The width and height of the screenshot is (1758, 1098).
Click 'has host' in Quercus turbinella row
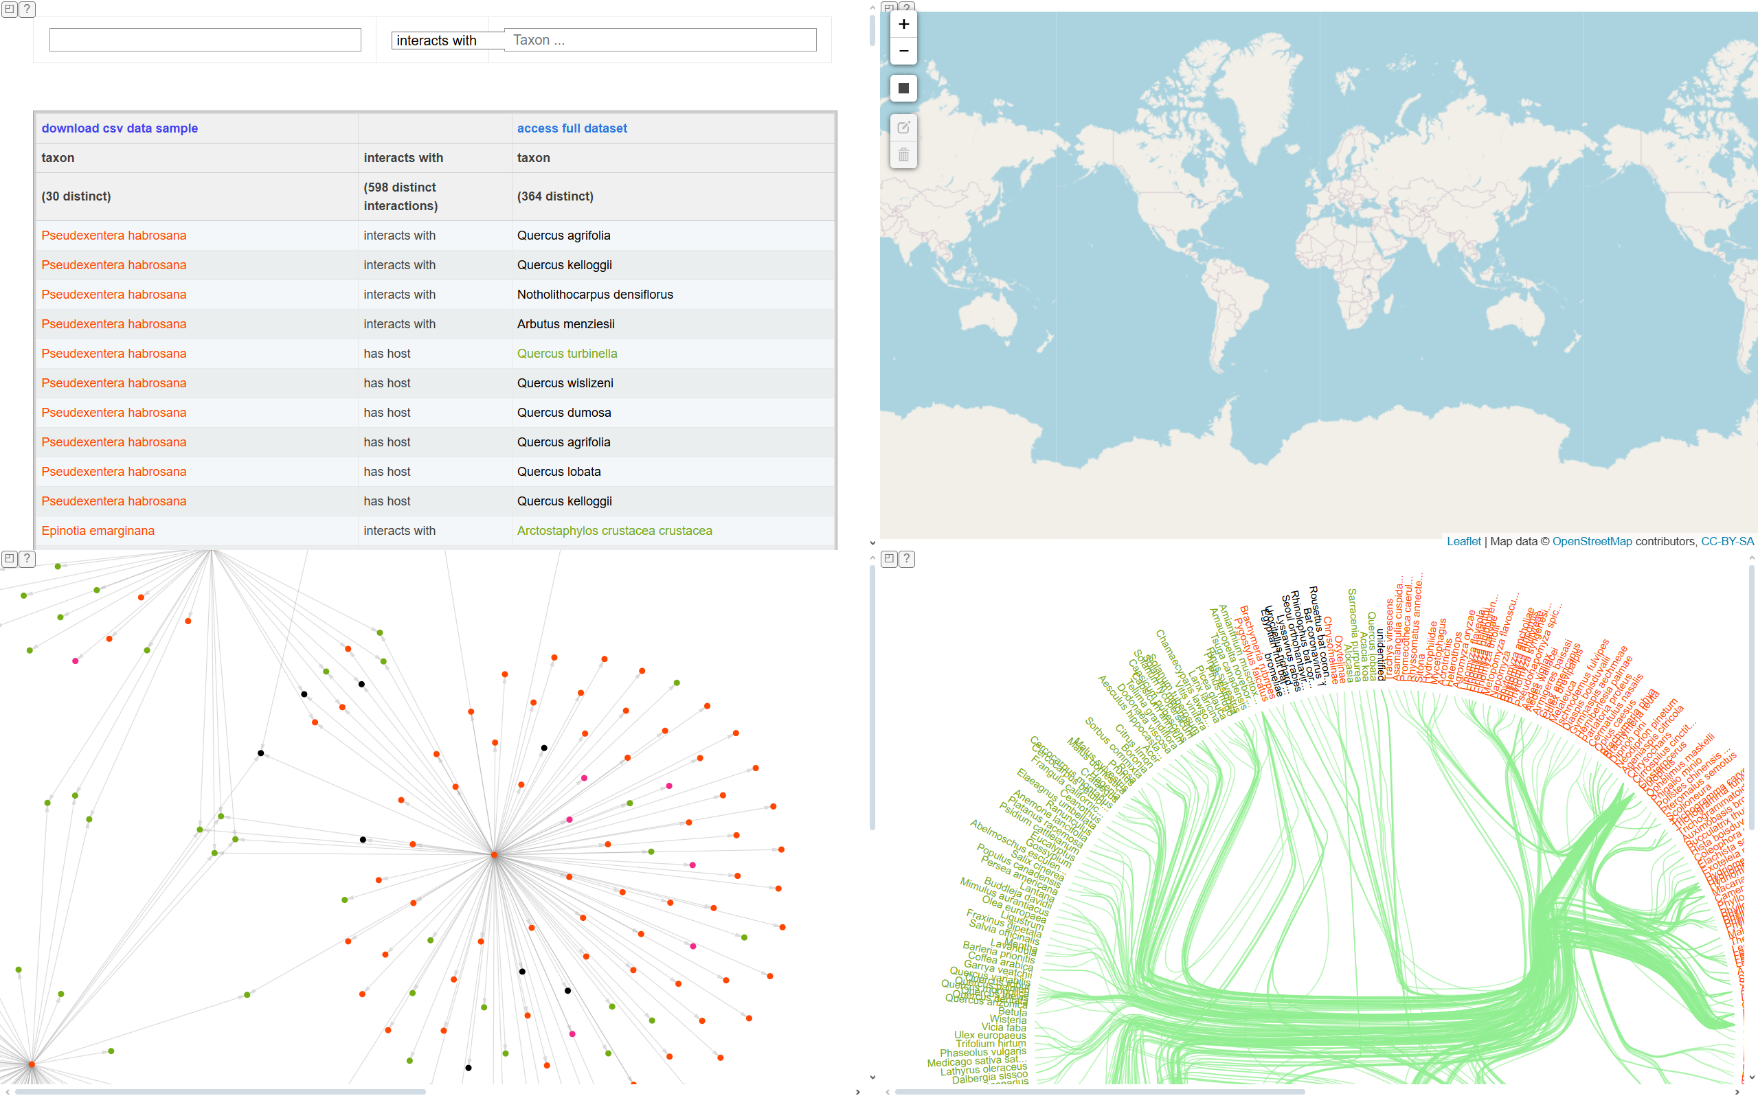tap(387, 354)
